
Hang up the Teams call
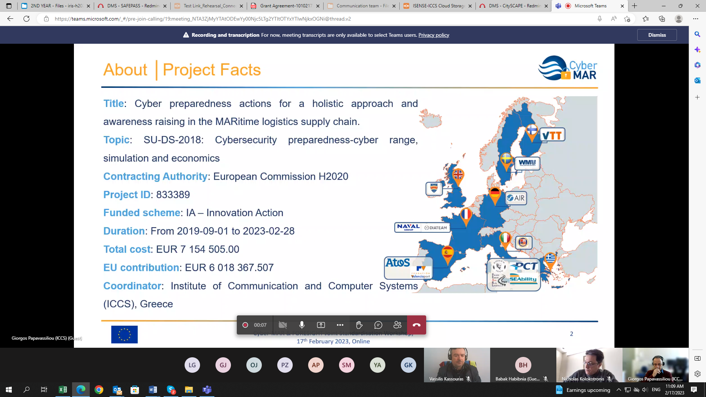[x=416, y=325]
